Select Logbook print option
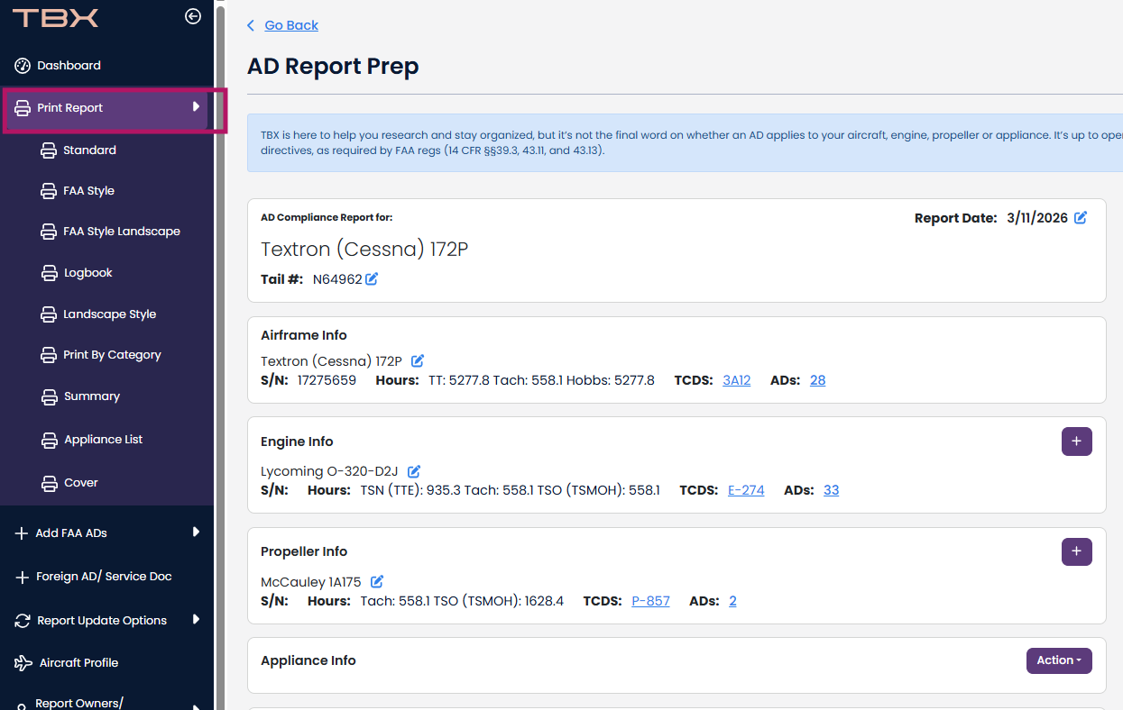 [x=88, y=273]
